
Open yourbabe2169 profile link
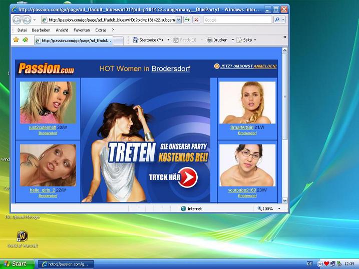point(242,190)
